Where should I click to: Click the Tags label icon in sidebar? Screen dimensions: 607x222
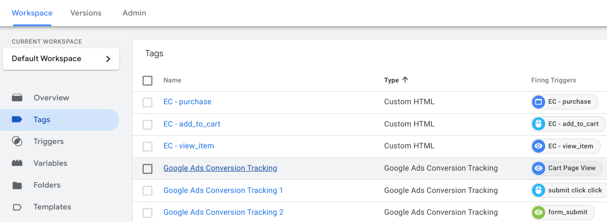[x=17, y=120]
